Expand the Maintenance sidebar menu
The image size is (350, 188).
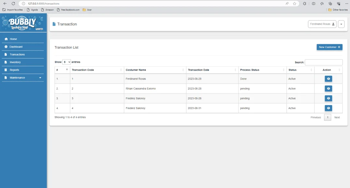point(23,78)
